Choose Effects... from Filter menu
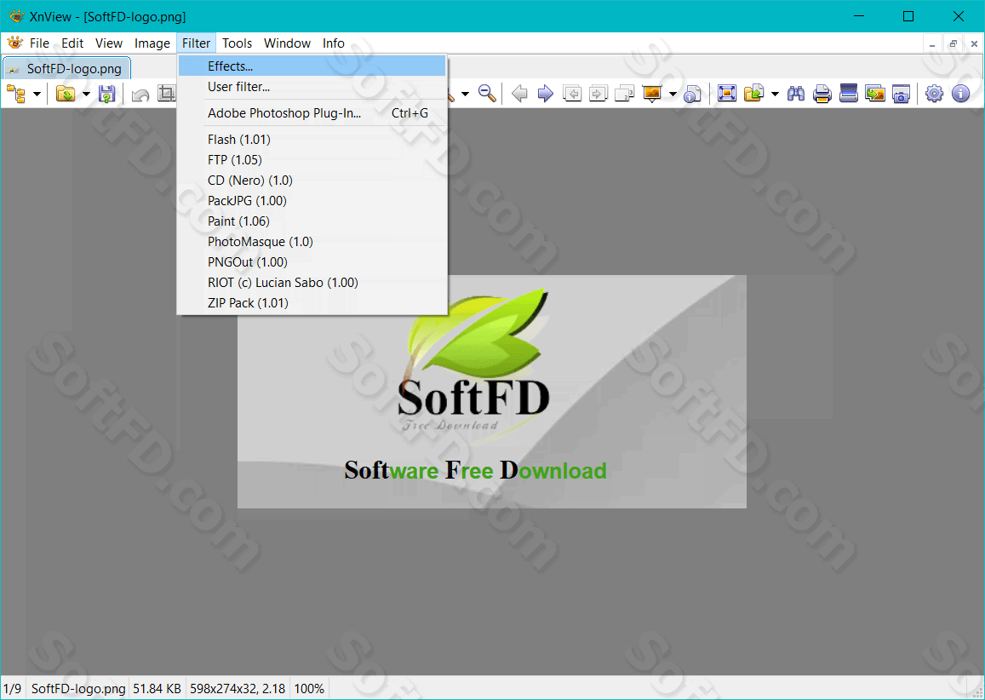 [x=312, y=66]
